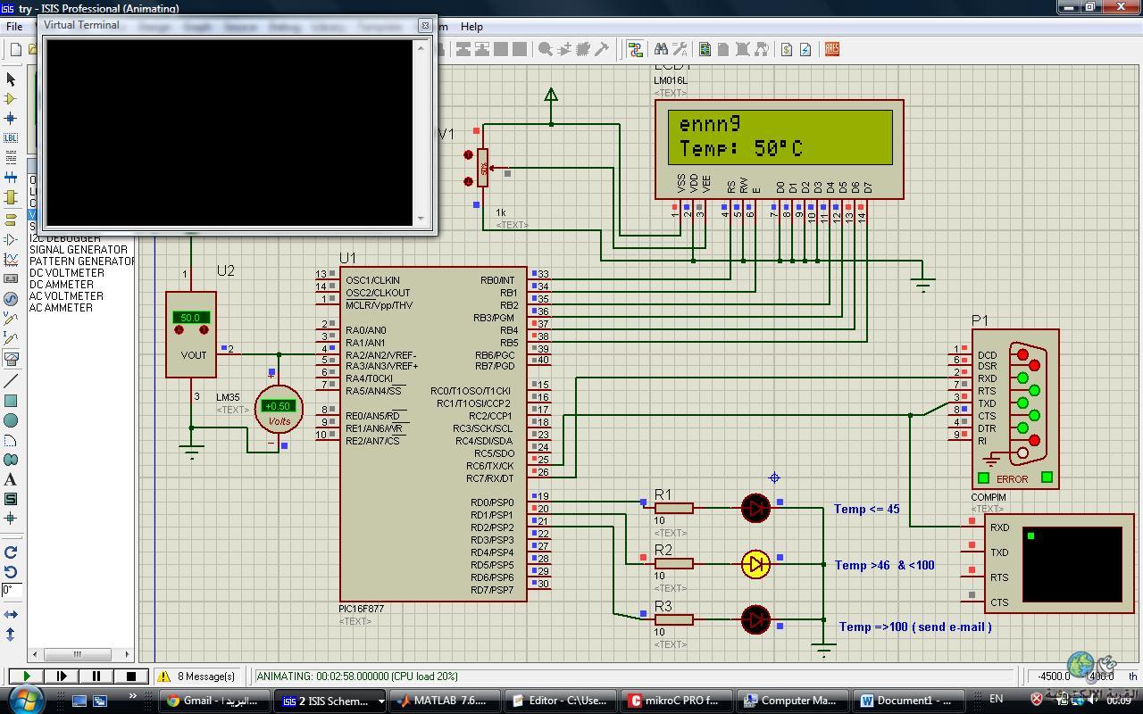This screenshot has width=1143, height=714.
Task: Click the Virtual Terminal scroll-down arrow
Action: point(421,219)
